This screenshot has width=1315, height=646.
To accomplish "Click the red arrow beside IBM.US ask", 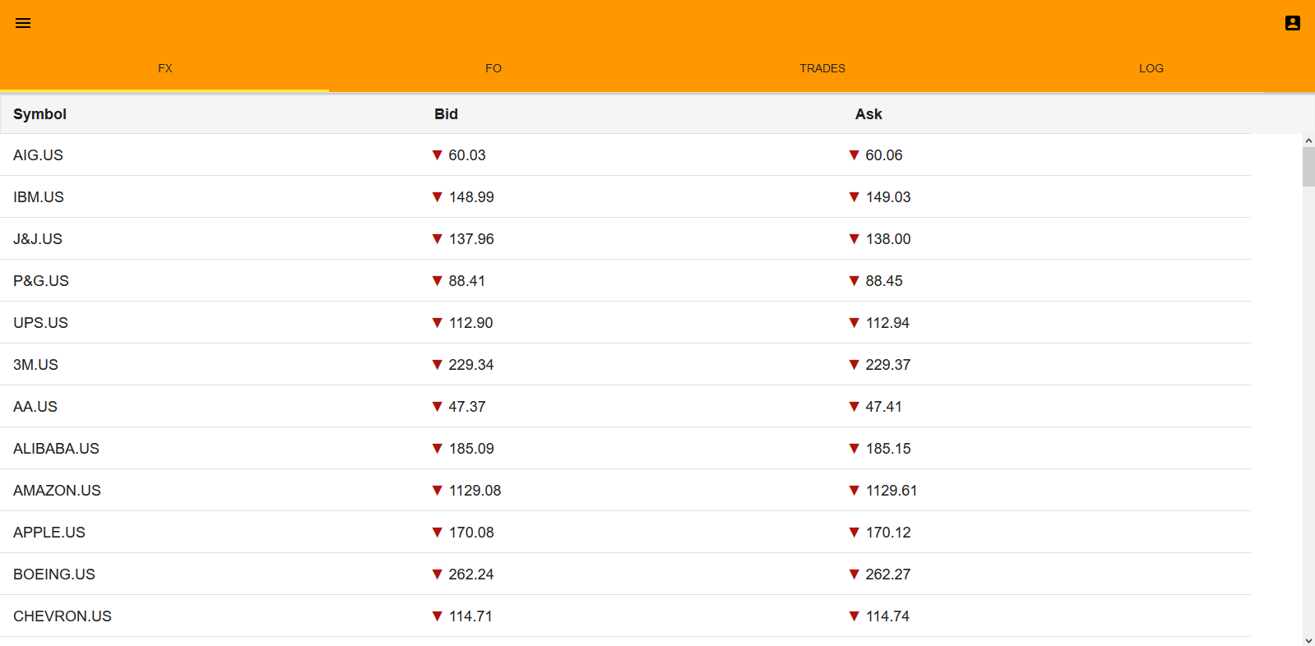I will click(854, 197).
